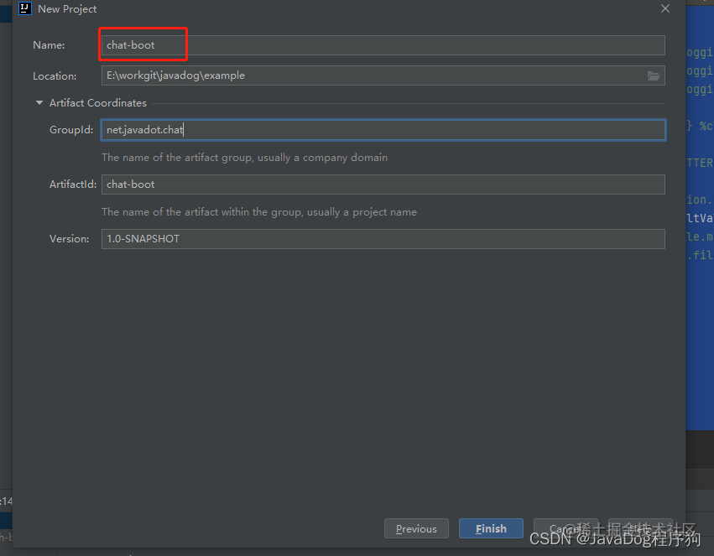Click the IntelliJ IDEA logo in title bar
Image resolution: width=714 pixels, height=556 pixels.
tap(24, 8)
